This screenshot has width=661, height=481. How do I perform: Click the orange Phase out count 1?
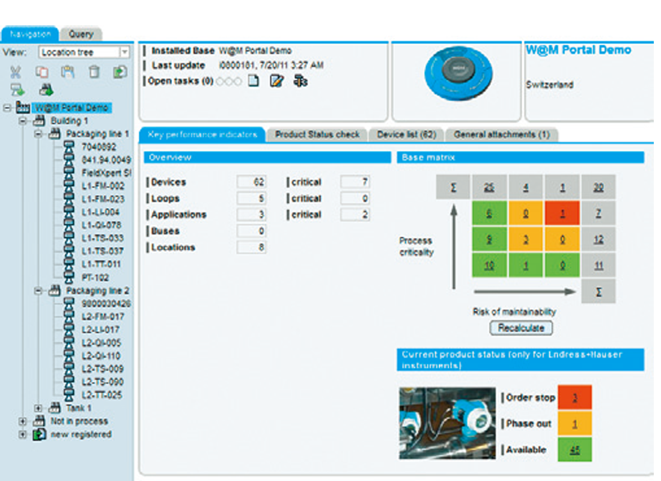click(575, 424)
